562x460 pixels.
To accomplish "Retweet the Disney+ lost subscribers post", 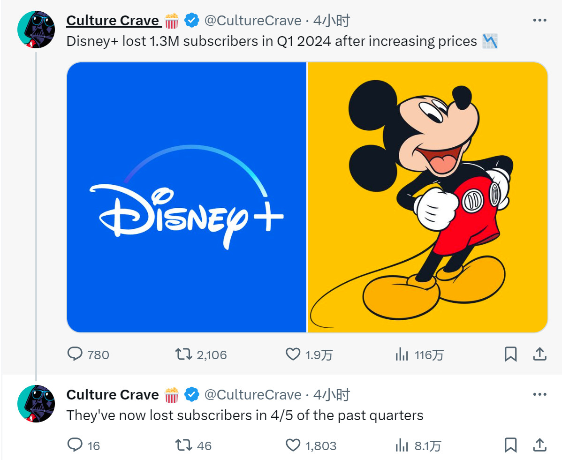I will tap(183, 354).
